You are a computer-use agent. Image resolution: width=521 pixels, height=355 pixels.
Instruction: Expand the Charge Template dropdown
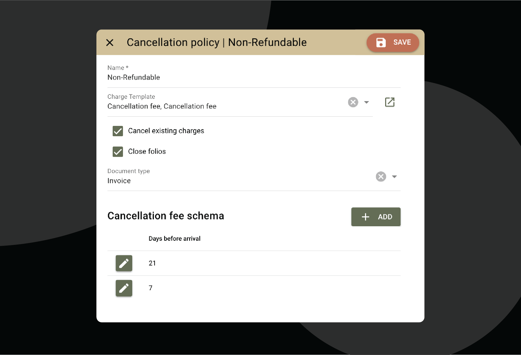[366, 102]
